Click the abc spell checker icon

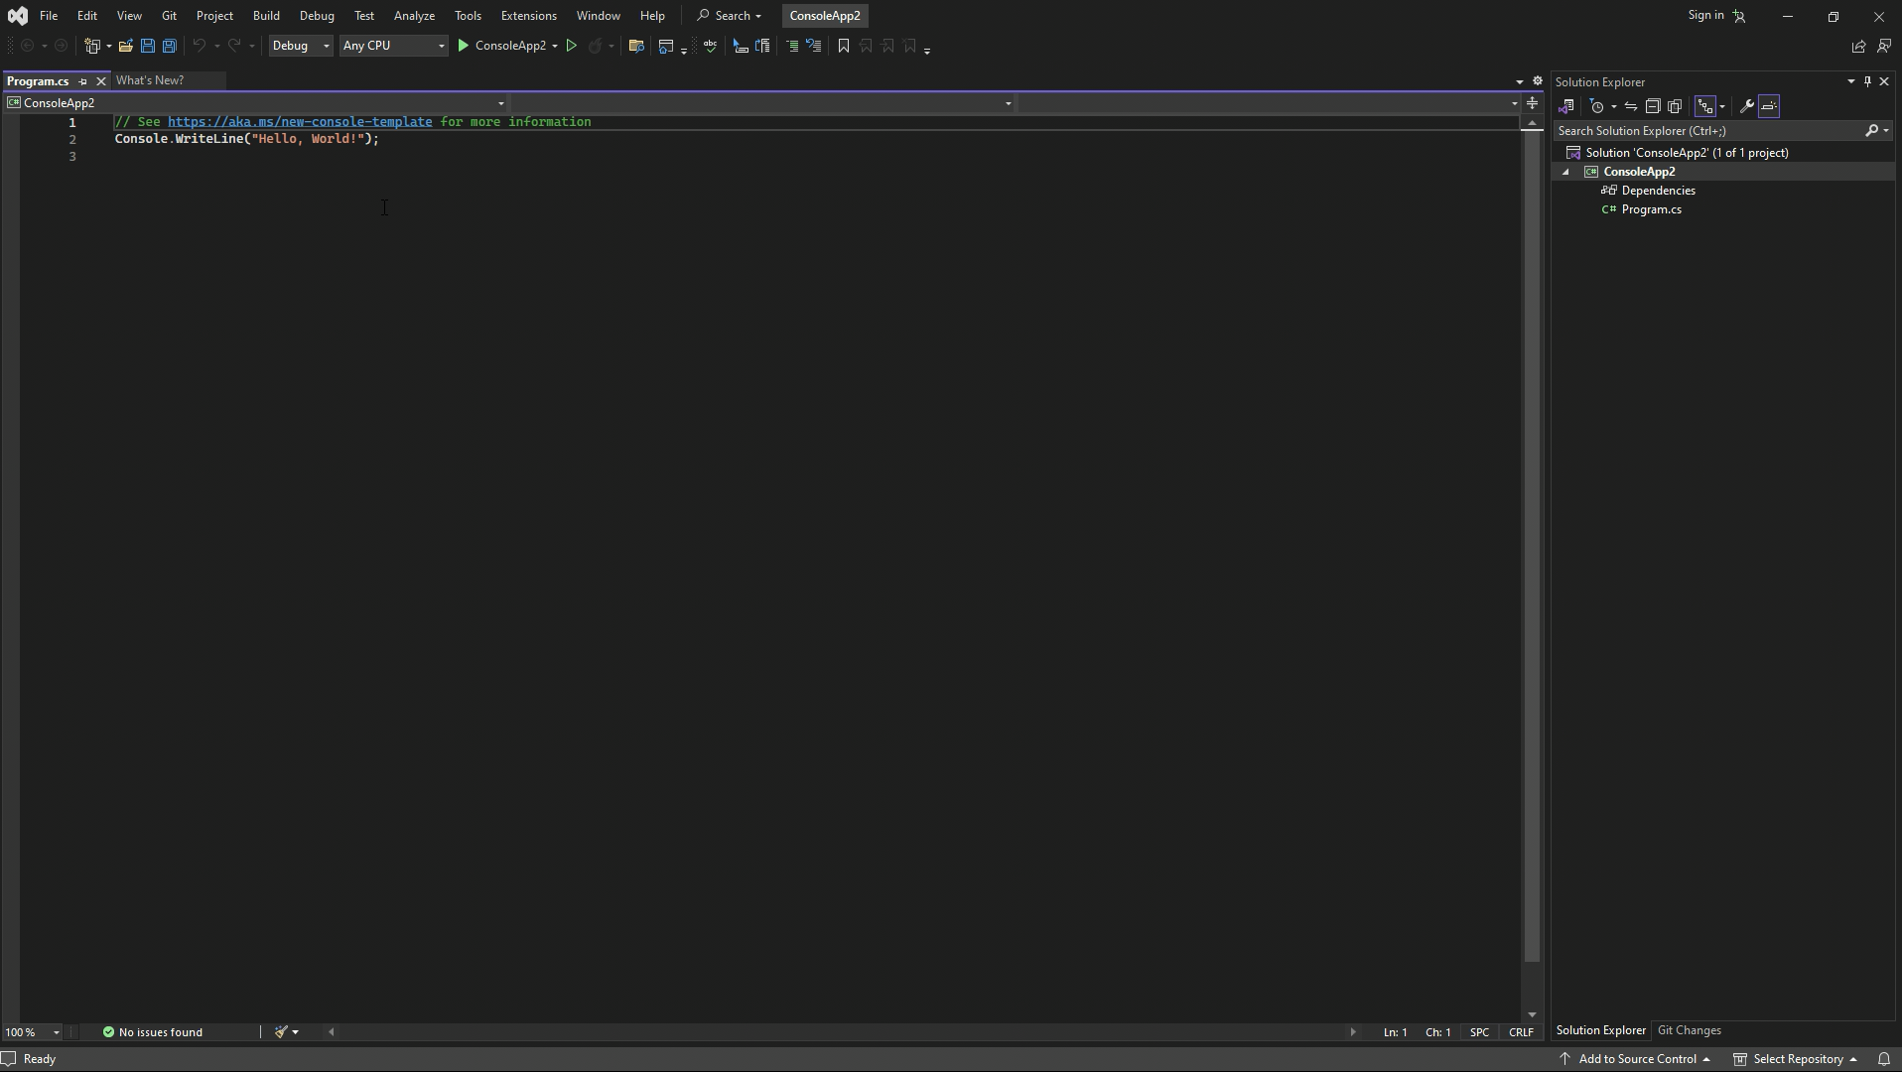pyautogui.click(x=711, y=46)
